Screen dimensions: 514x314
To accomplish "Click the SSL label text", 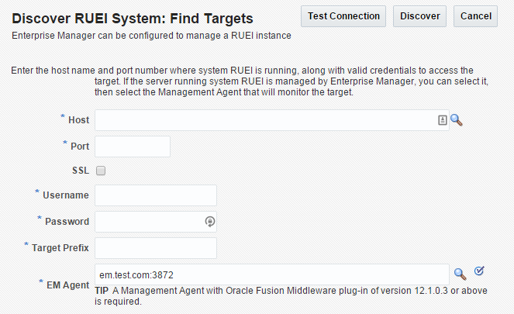I will point(81,171).
